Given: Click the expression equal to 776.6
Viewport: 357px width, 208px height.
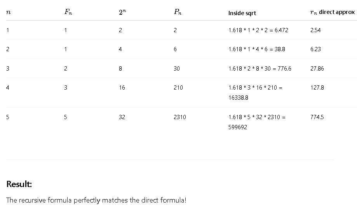Looking at the screenshot, I should [x=259, y=69].
